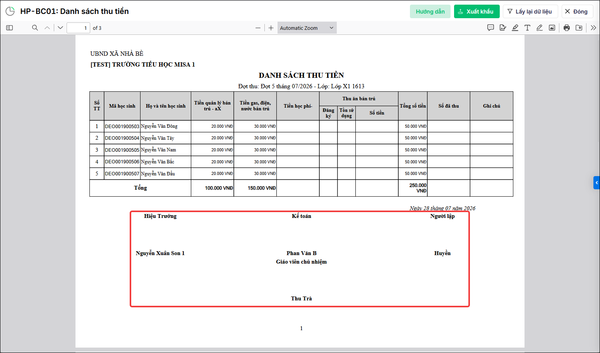Click the TRƯỜNG TIỂU HỌC MISA 1 heading
The image size is (600, 353).
143,65
